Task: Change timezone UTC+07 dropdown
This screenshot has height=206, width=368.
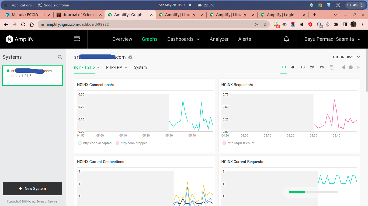Action: 346,57
